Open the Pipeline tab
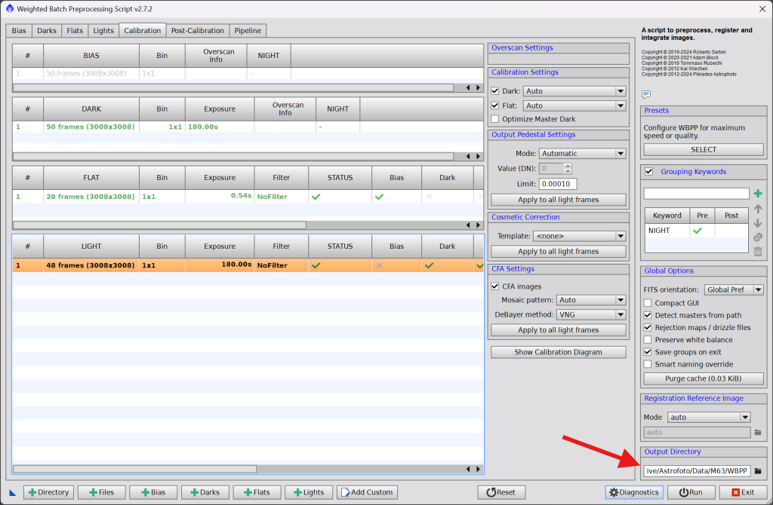 click(248, 31)
